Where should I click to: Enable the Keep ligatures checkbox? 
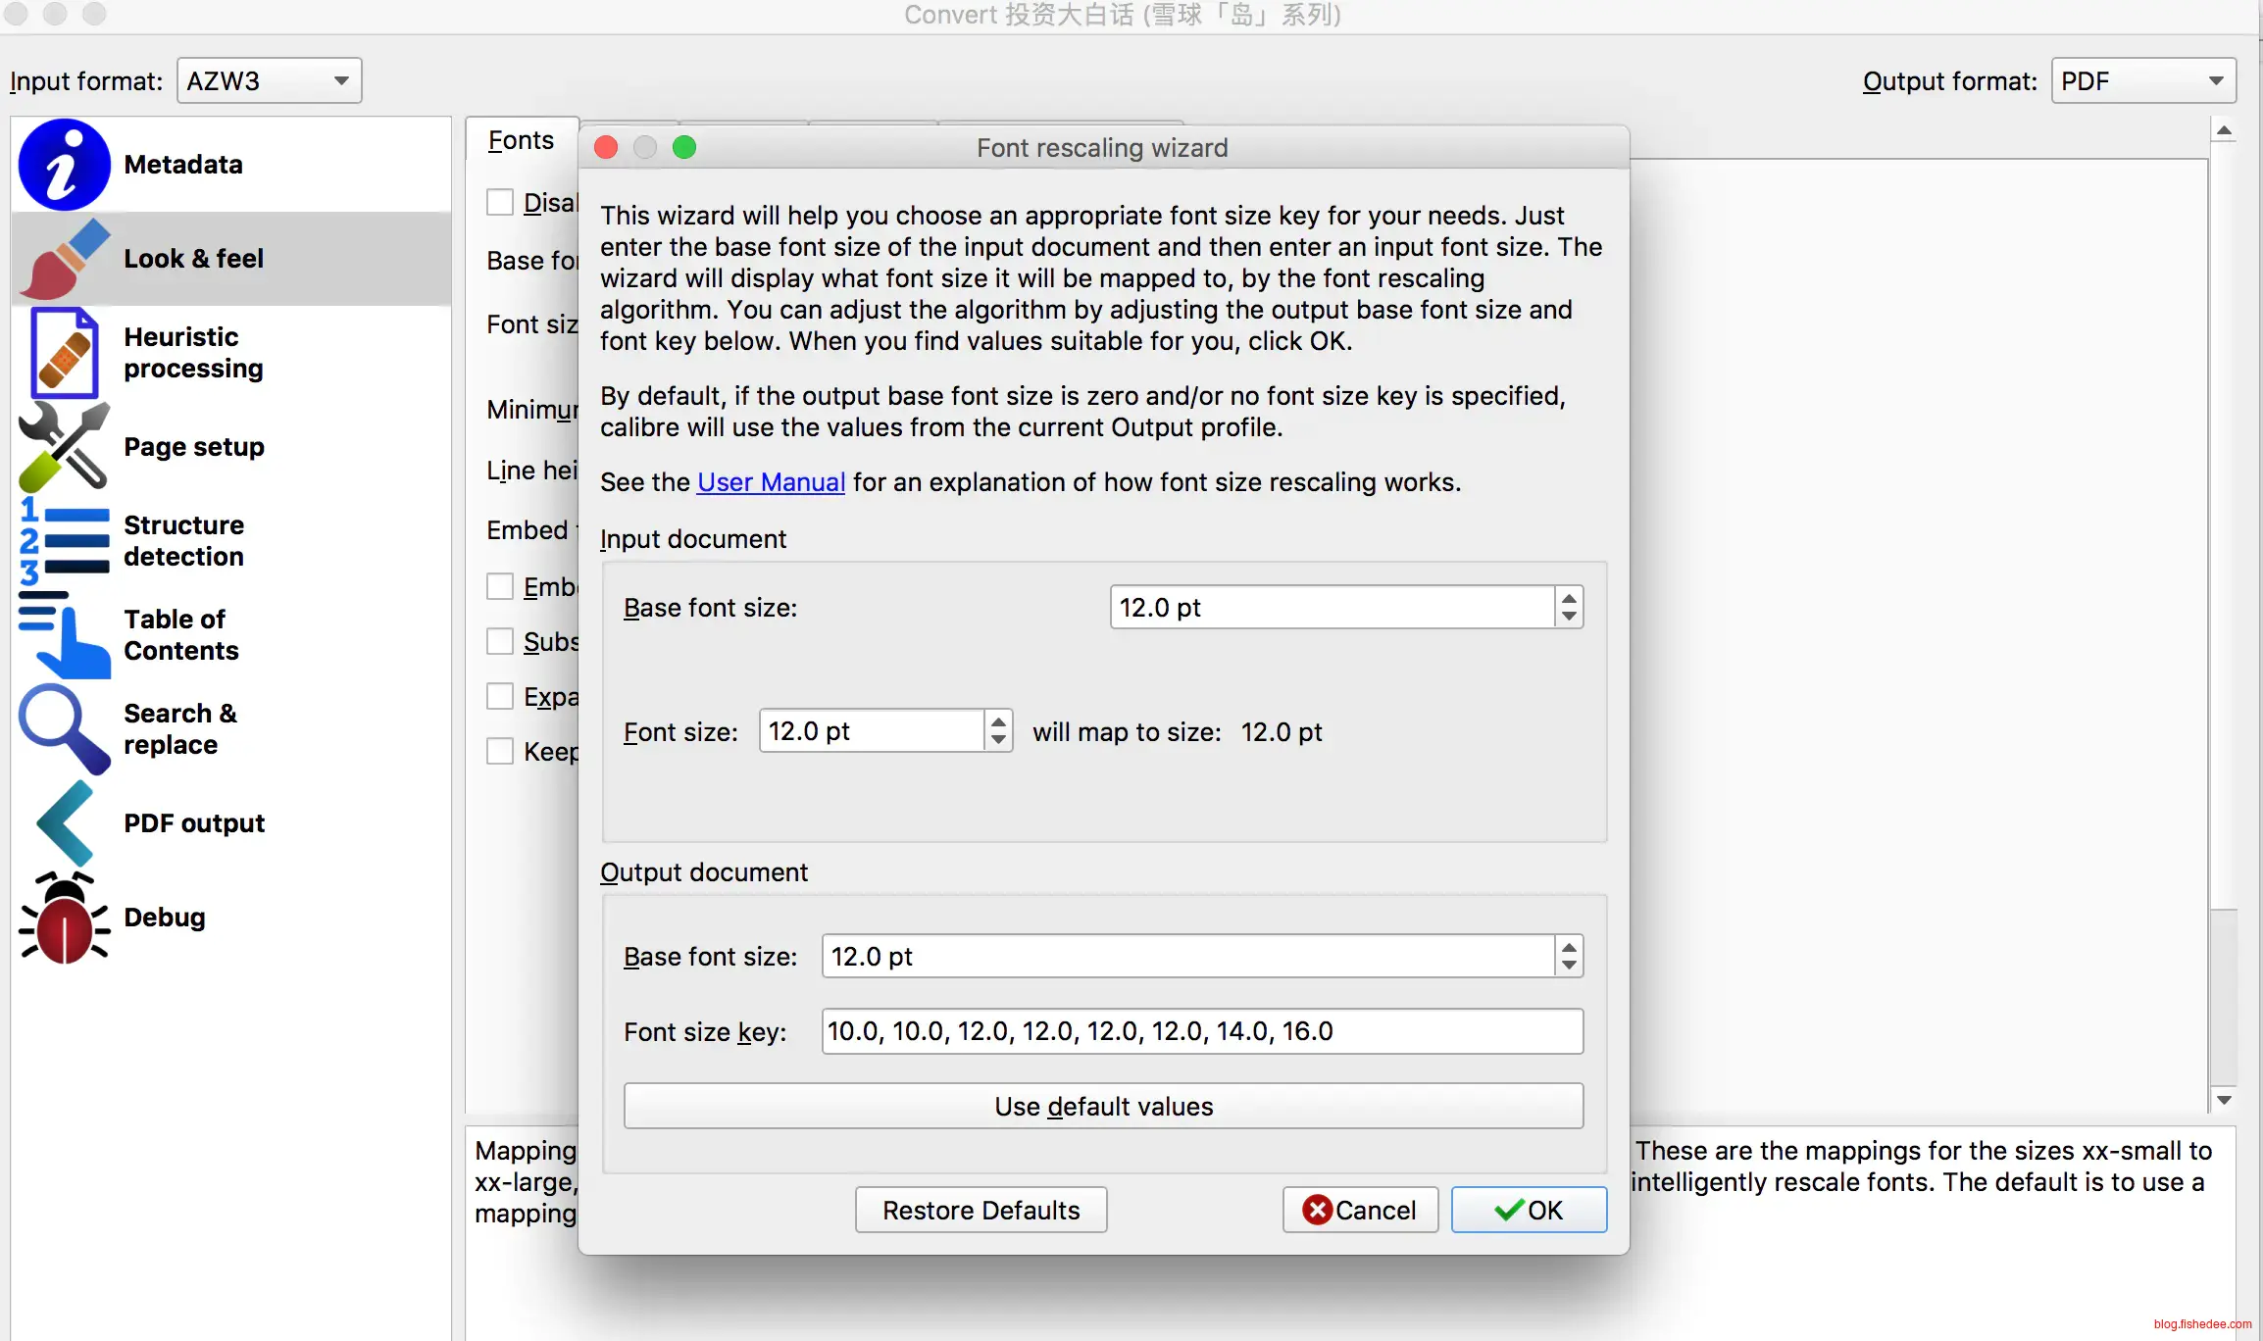pyautogui.click(x=500, y=751)
